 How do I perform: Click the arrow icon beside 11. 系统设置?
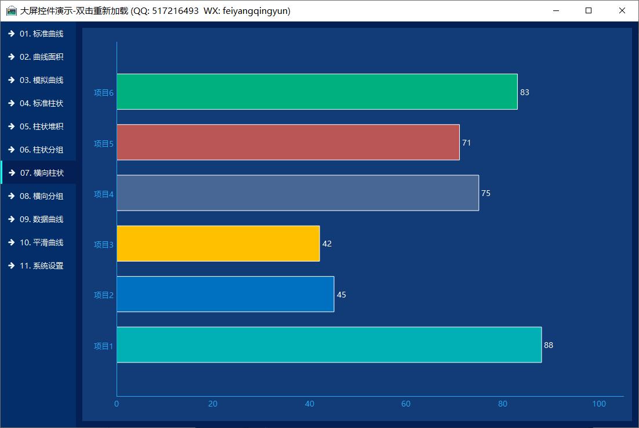pyautogui.click(x=11, y=266)
